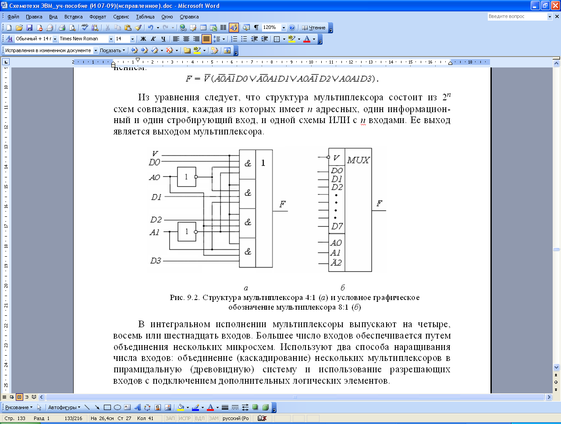
Task: Select the Oval drawing tool
Action: pyautogui.click(x=117, y=407)
